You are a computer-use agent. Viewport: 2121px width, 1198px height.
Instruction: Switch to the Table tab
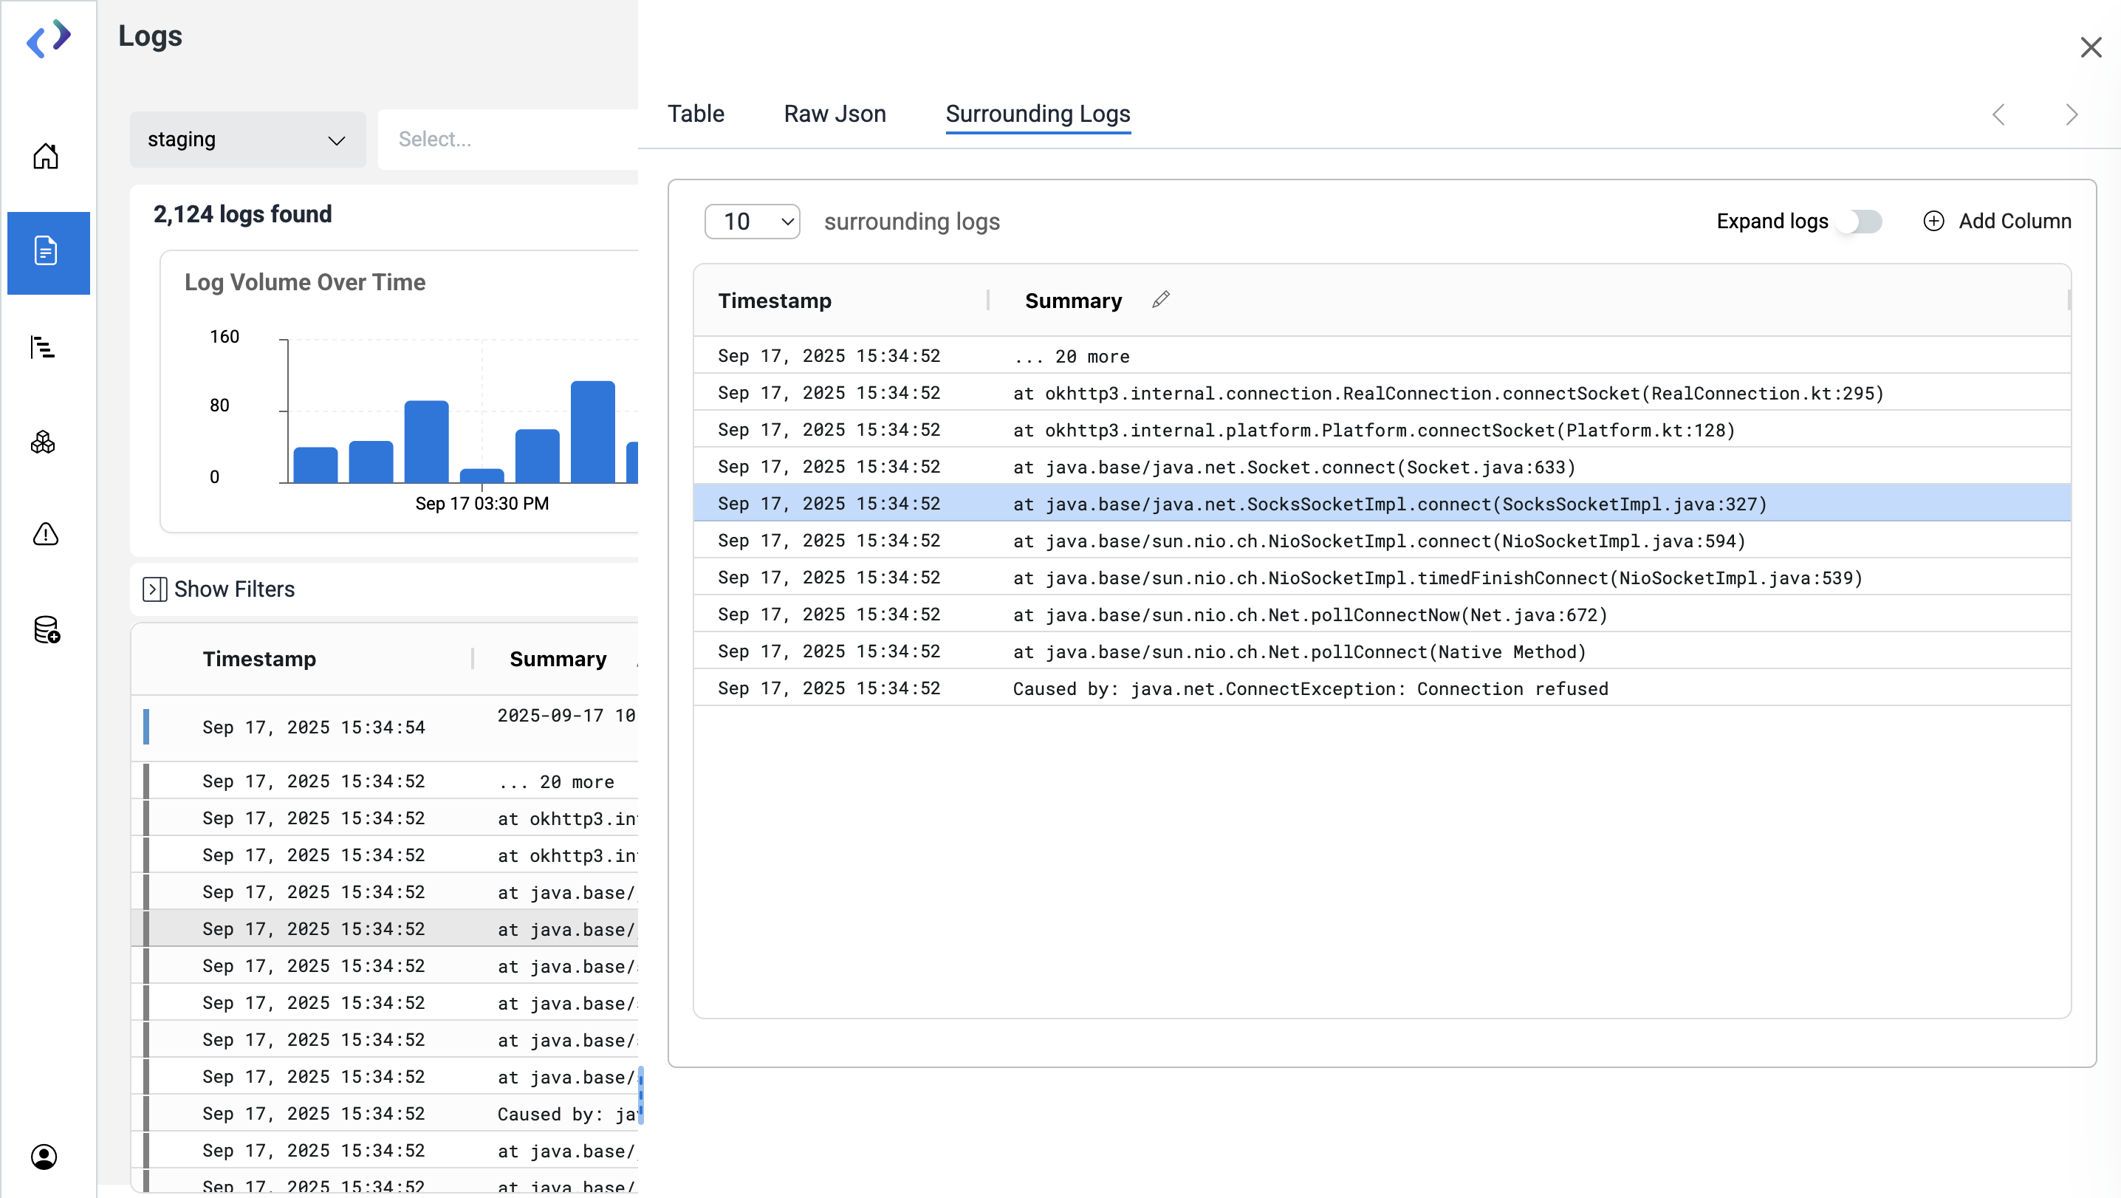coord(696,114)
